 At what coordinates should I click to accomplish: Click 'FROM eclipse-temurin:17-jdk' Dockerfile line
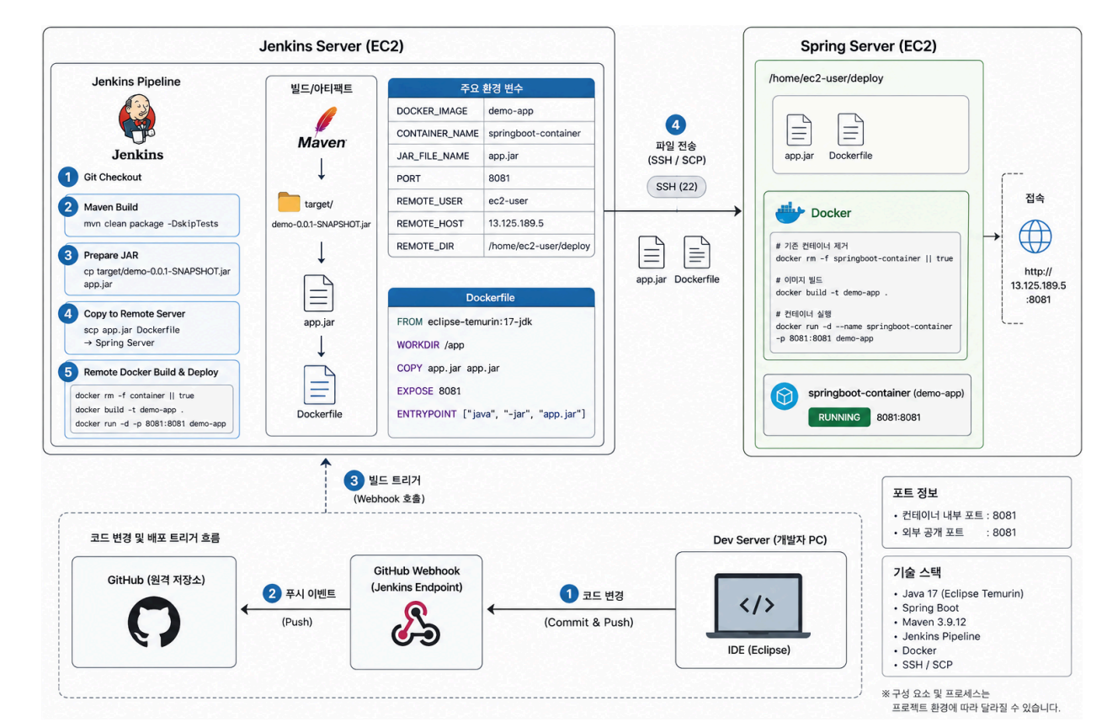464,322
